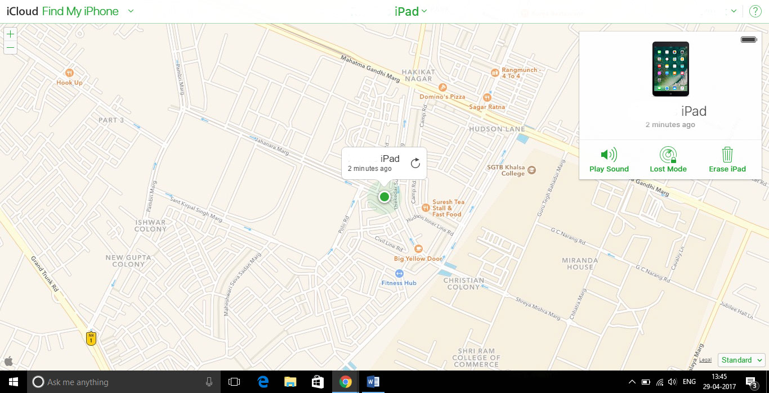Activate Lost Mode for the iPad

coord(668,160)
